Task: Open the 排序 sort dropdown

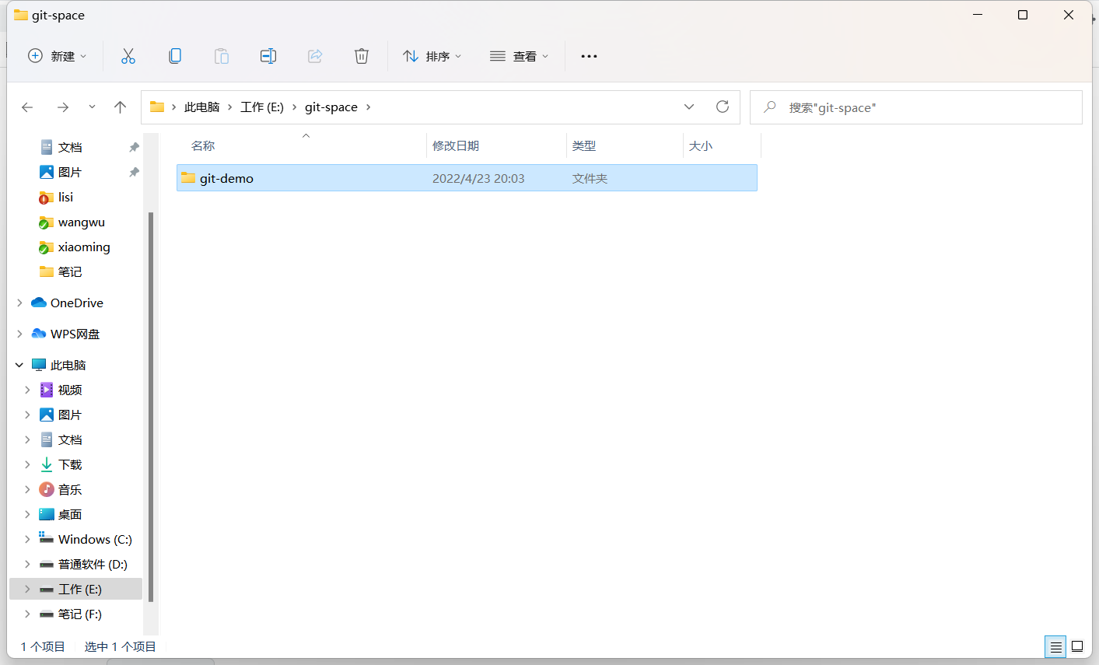Action: [432, 56]
